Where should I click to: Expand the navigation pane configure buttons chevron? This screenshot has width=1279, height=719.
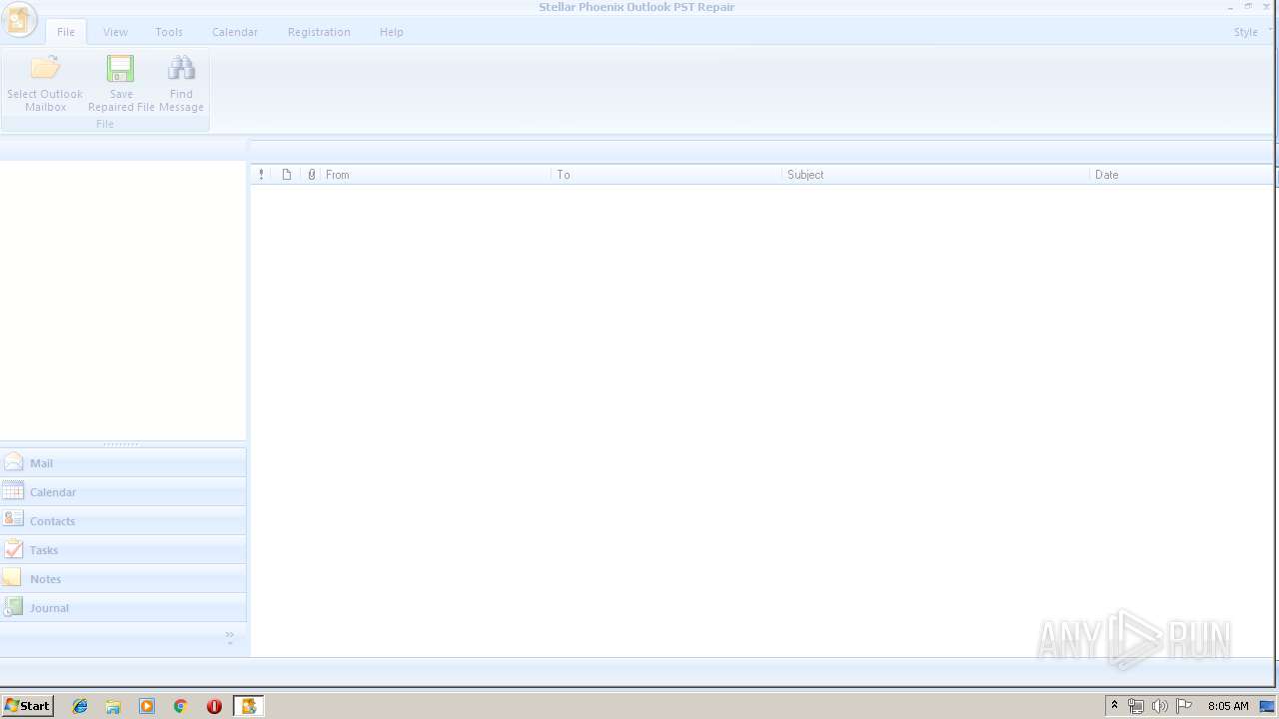[230, 637]
